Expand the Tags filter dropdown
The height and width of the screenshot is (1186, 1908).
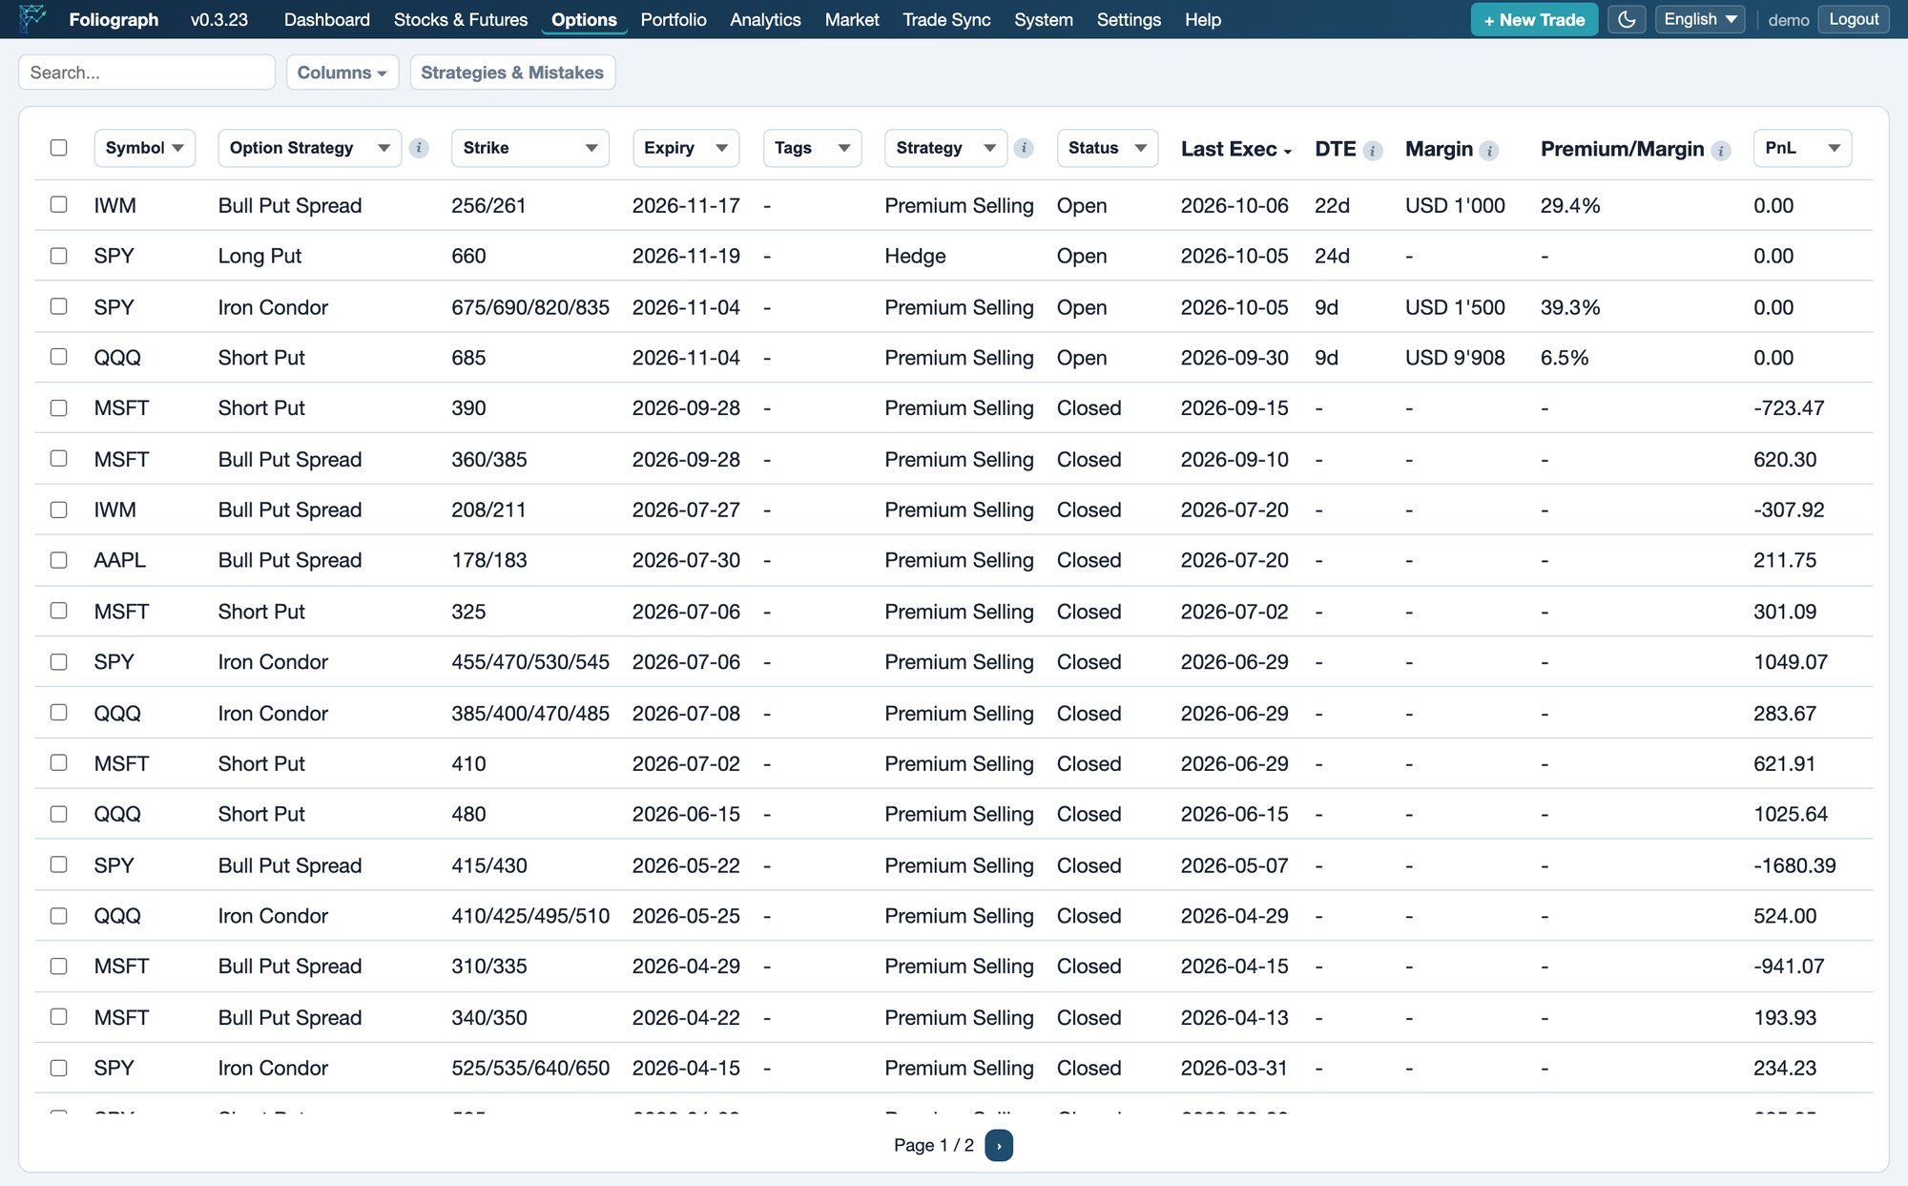812,148
